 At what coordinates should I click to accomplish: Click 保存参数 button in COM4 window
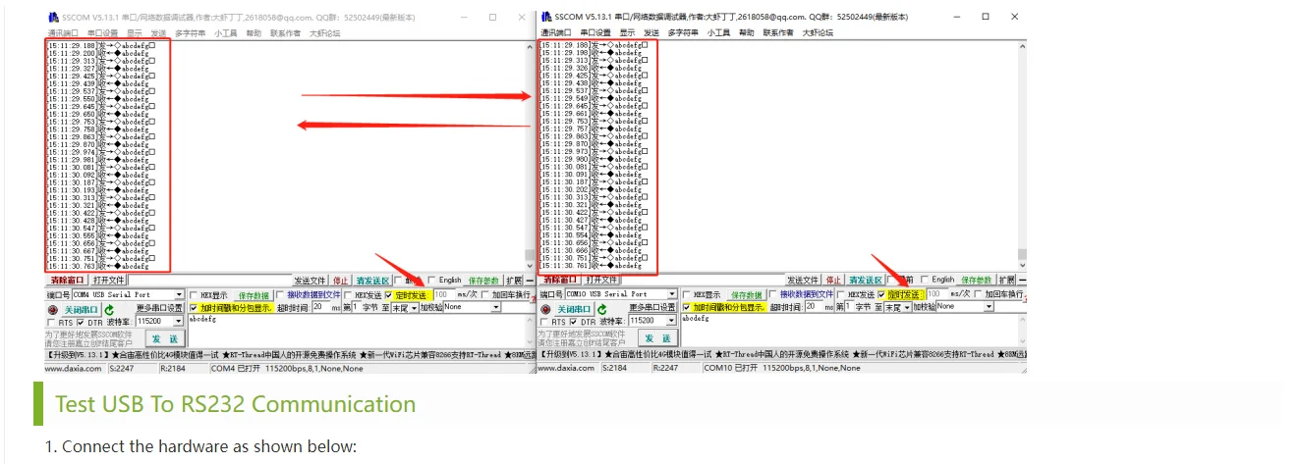[484, 281]
